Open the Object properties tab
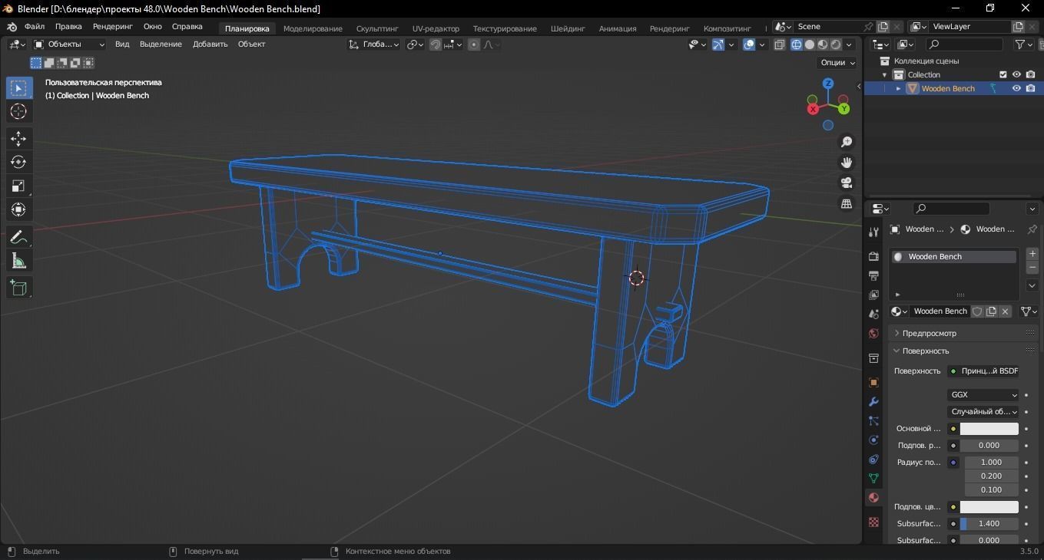This screenshot has height=560, width=1044. pyautogui.click(x=873, y=382)
